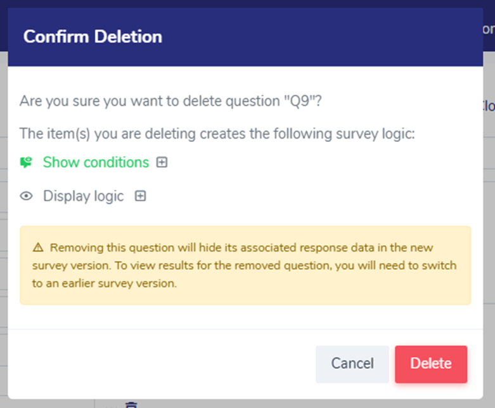Click the green Show conditions icon

[x=26, y=162]
